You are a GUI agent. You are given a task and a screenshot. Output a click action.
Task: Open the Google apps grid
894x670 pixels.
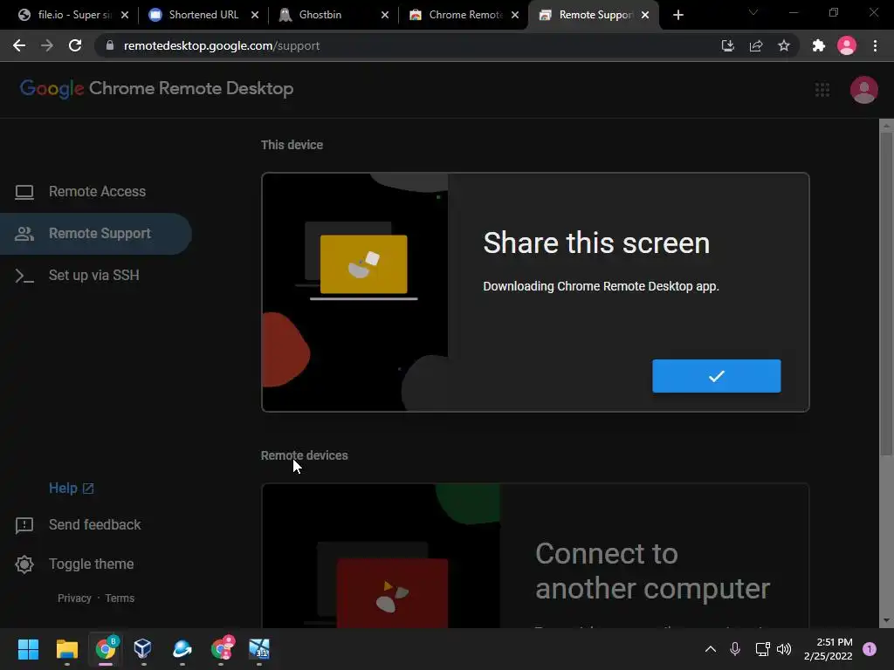point(822,90)
